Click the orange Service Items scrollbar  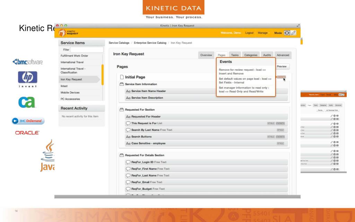[103, 75]
